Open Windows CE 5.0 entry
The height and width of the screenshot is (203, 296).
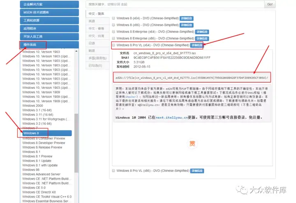tap(34, 188)
